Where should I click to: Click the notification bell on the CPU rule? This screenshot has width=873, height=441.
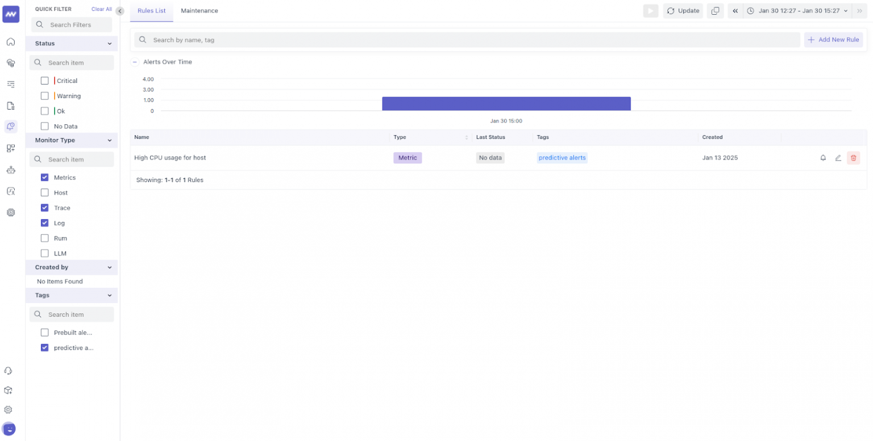tap(822, 158)
